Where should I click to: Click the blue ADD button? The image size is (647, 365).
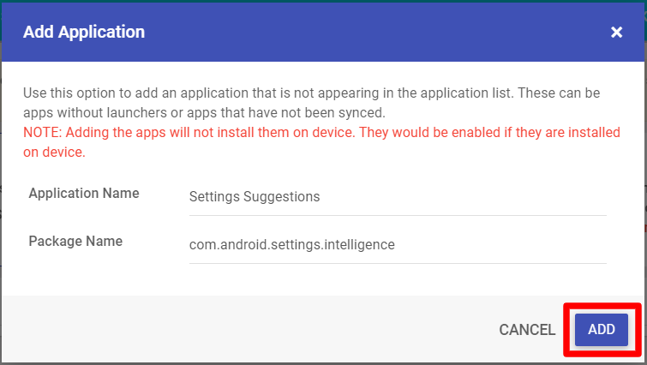coord(602,330)
